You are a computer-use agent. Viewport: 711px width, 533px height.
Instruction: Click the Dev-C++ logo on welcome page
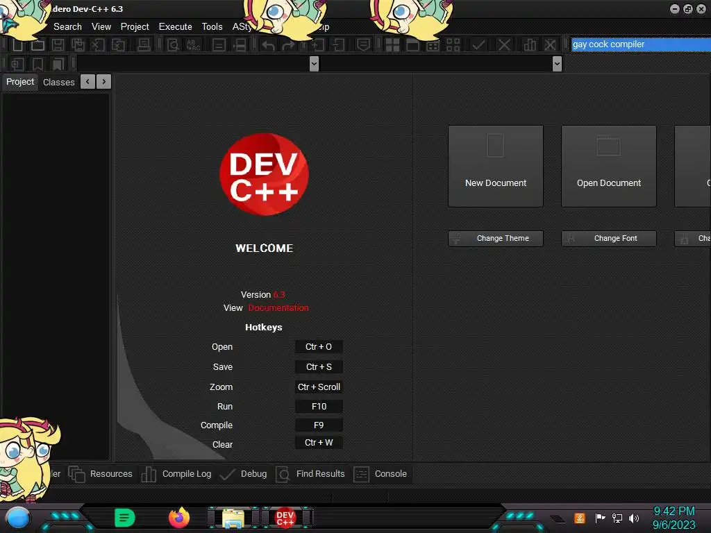tap(264, 174)
